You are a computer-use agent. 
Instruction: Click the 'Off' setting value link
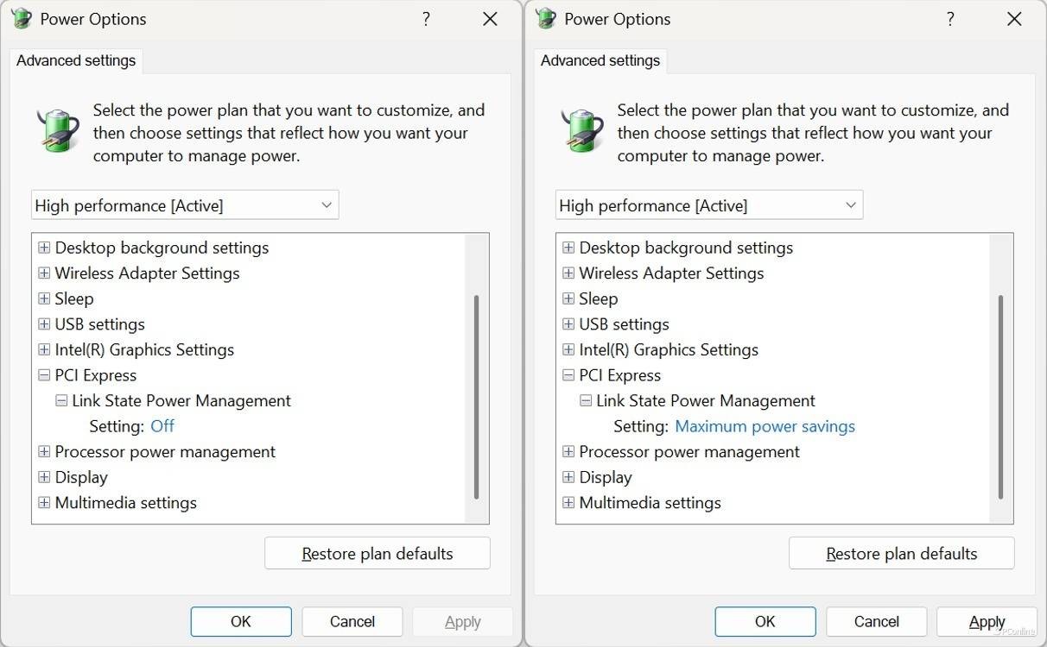(162, 426)
